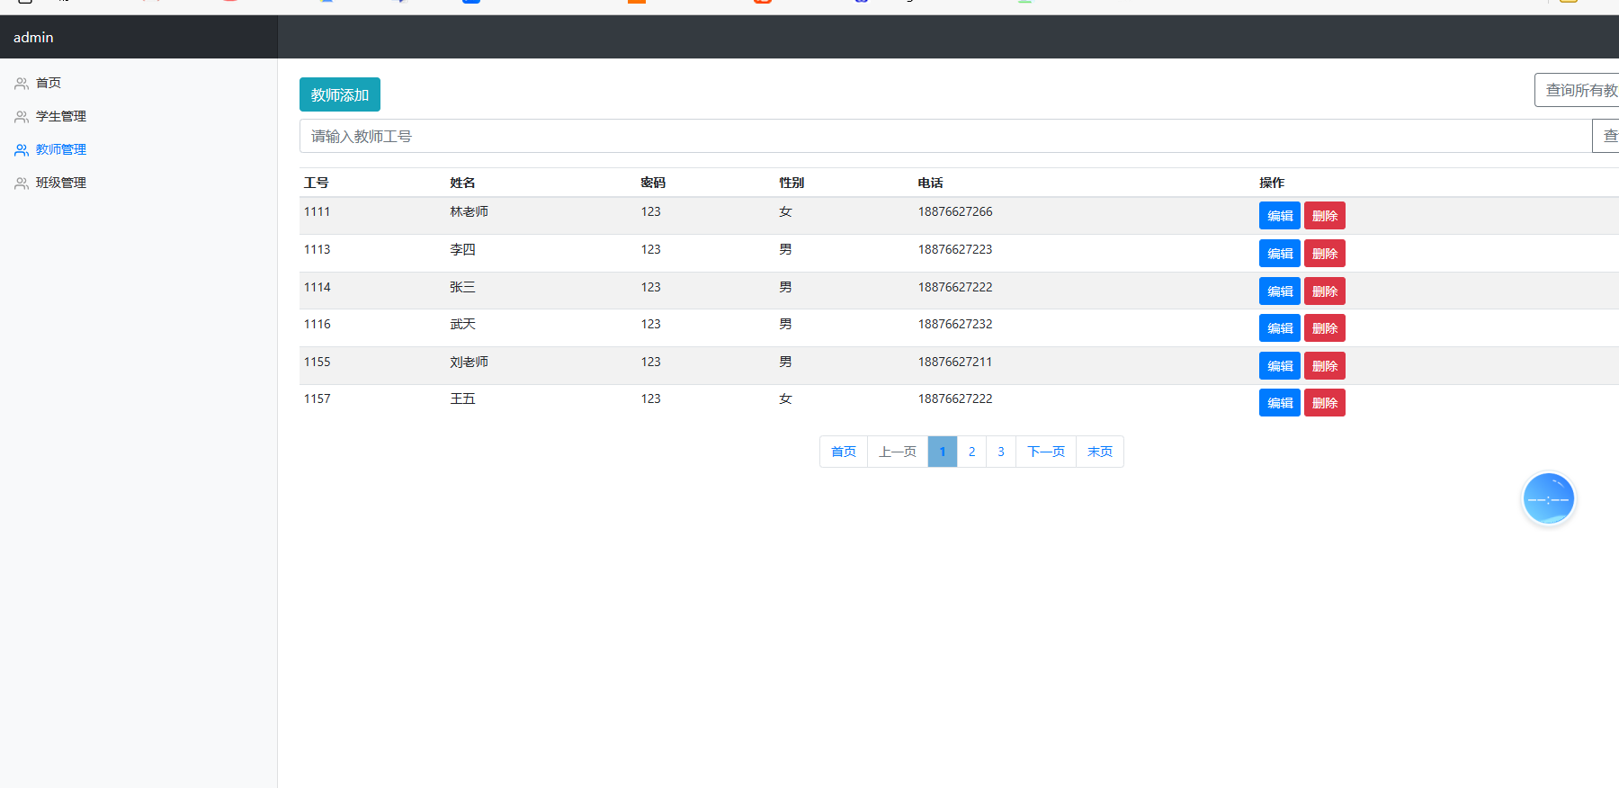Go to 班级管理 in the sidebar
Viewport: 1619px width, 788px height.
click(61, 183)
